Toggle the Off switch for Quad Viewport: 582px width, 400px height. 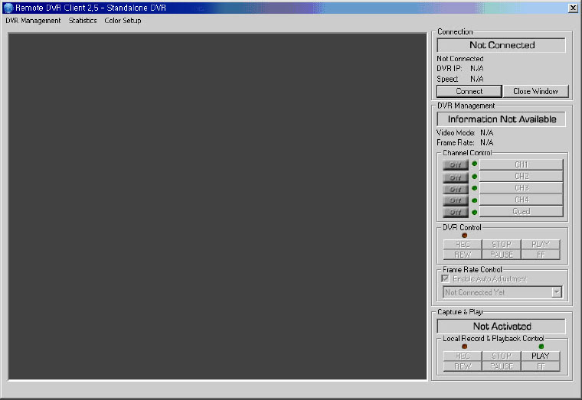point(455,212)
